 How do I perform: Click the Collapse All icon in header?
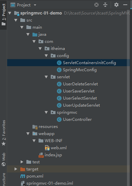pos(105,5)
